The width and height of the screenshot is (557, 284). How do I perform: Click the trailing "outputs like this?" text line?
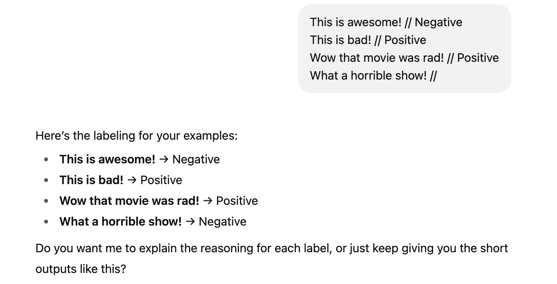[81, 269]
